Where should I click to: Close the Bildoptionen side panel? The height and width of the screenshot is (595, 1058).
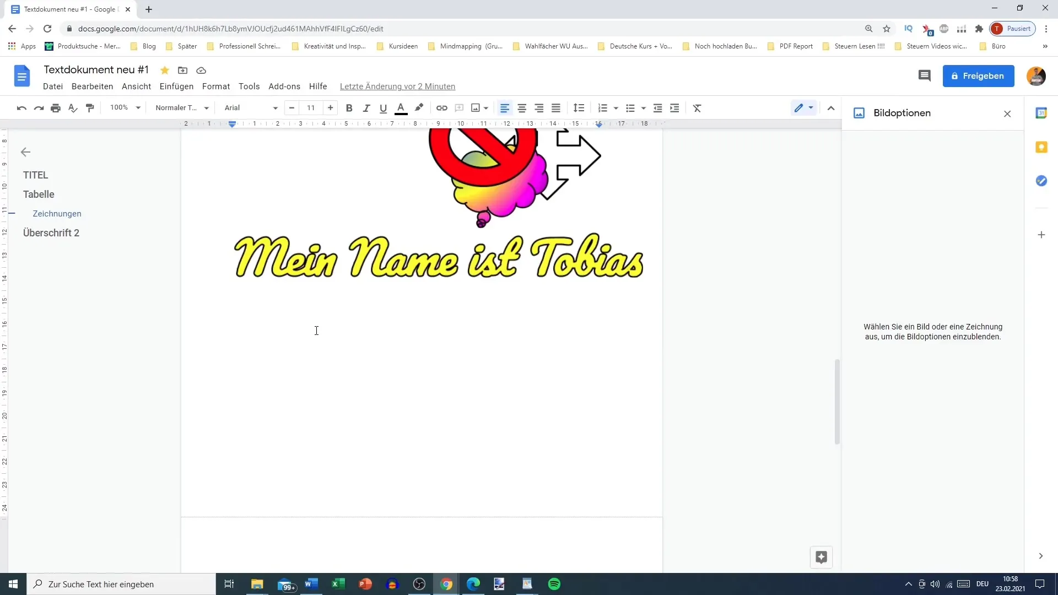point(1007,114)
